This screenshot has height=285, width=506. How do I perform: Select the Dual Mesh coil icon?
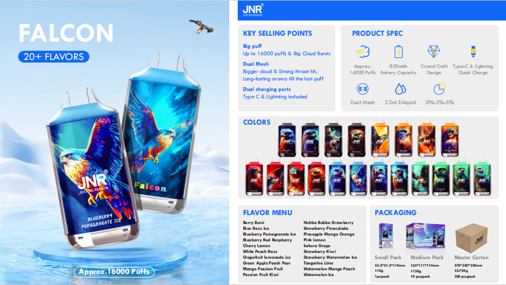click(363, 89)
